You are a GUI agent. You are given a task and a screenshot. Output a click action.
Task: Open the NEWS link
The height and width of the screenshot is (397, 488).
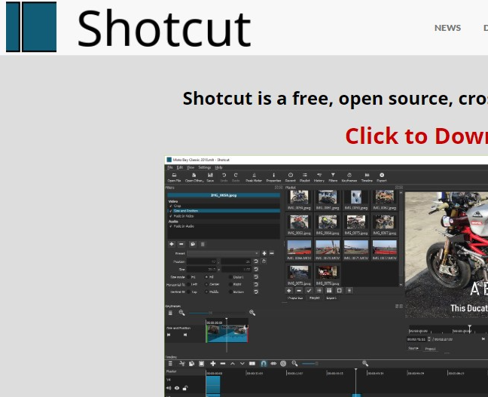[447, 28]
